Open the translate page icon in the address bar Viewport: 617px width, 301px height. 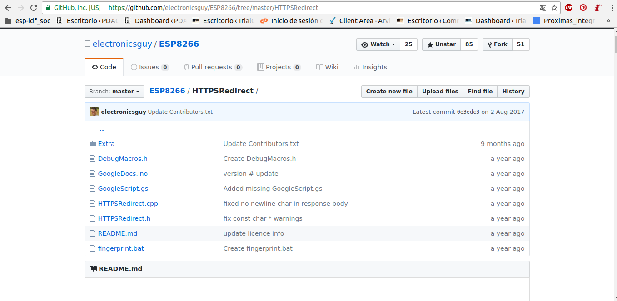[543, 8]
